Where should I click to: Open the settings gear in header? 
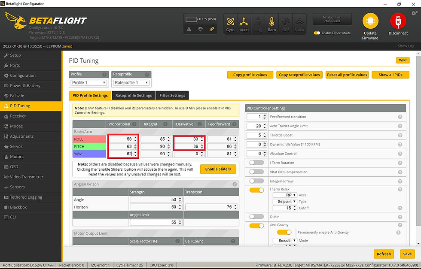(x=414, y=13)
